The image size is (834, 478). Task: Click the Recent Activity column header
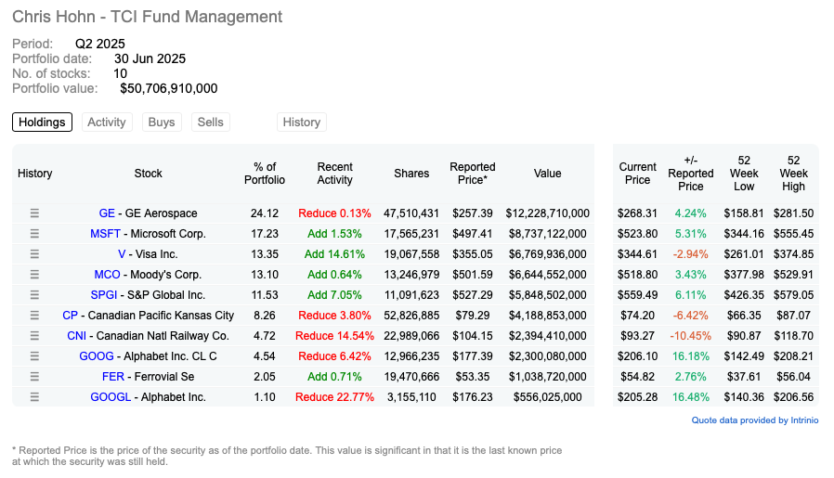coord(335,174)
